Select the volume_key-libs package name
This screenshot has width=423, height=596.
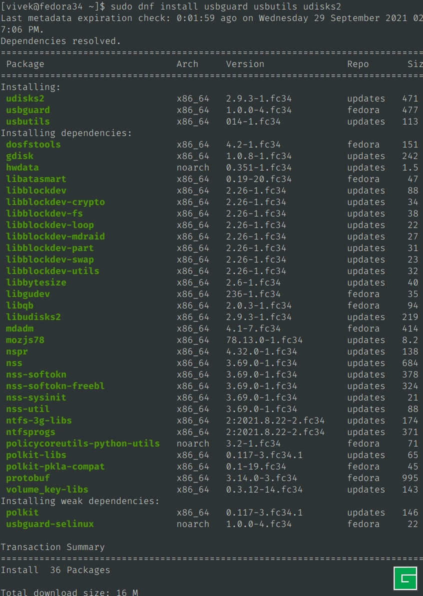coord(47,489)
